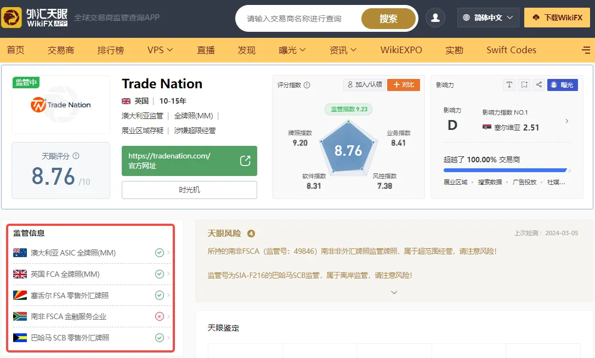Click the 广告投放 label

[524, 182]
